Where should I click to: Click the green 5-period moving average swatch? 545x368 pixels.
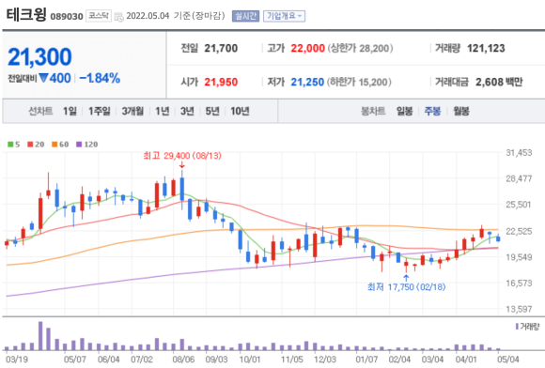pos(10,145)
